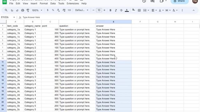200x112 pixels.
Task: Decrease decimal places
Action: (58, 10)
